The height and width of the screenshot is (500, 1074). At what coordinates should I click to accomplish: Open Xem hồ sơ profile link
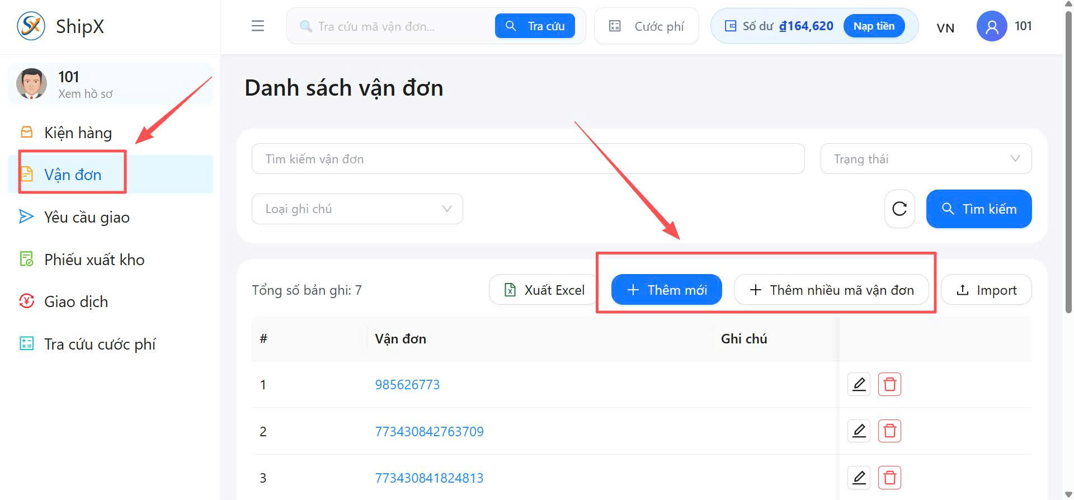click(x=85, y=93)
